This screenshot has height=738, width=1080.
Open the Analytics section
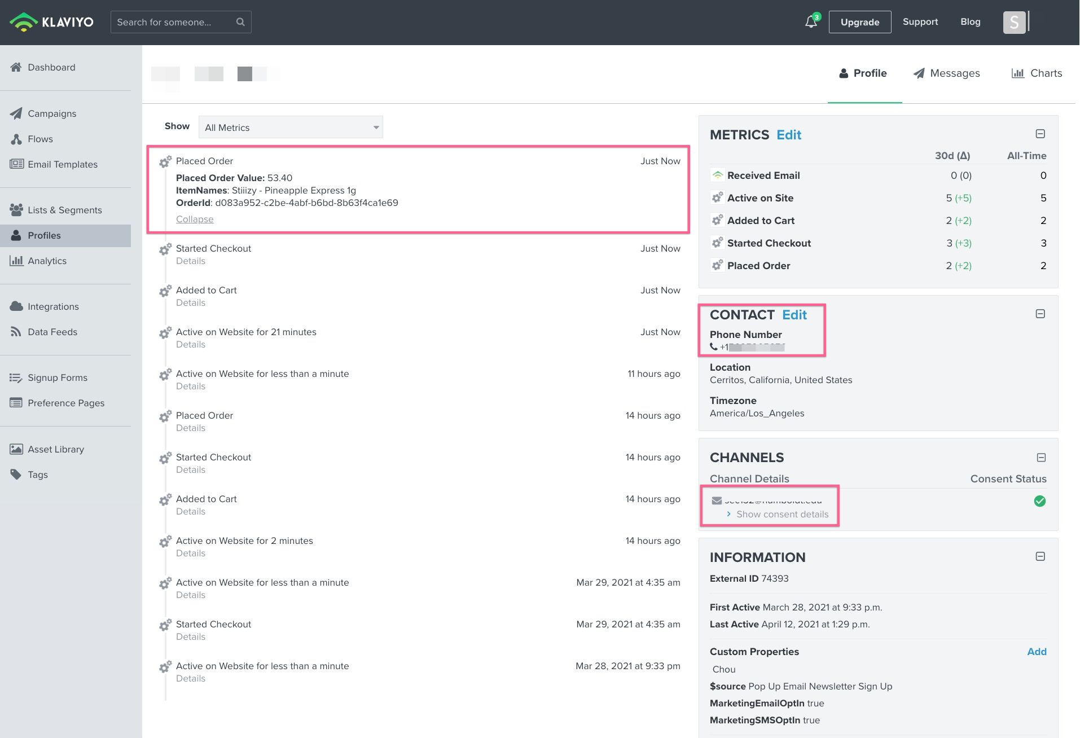pos(47,261)
